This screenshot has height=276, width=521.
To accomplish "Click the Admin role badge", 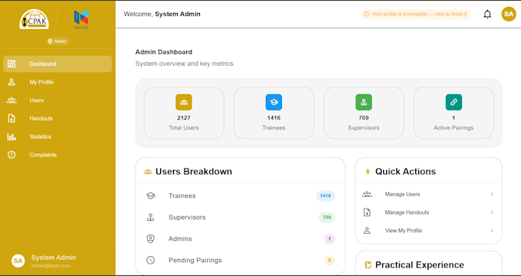I will tap(57, 41).
